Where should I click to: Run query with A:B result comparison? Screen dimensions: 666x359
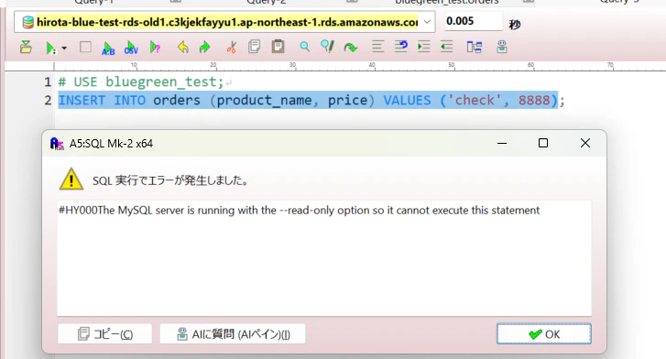108,48
